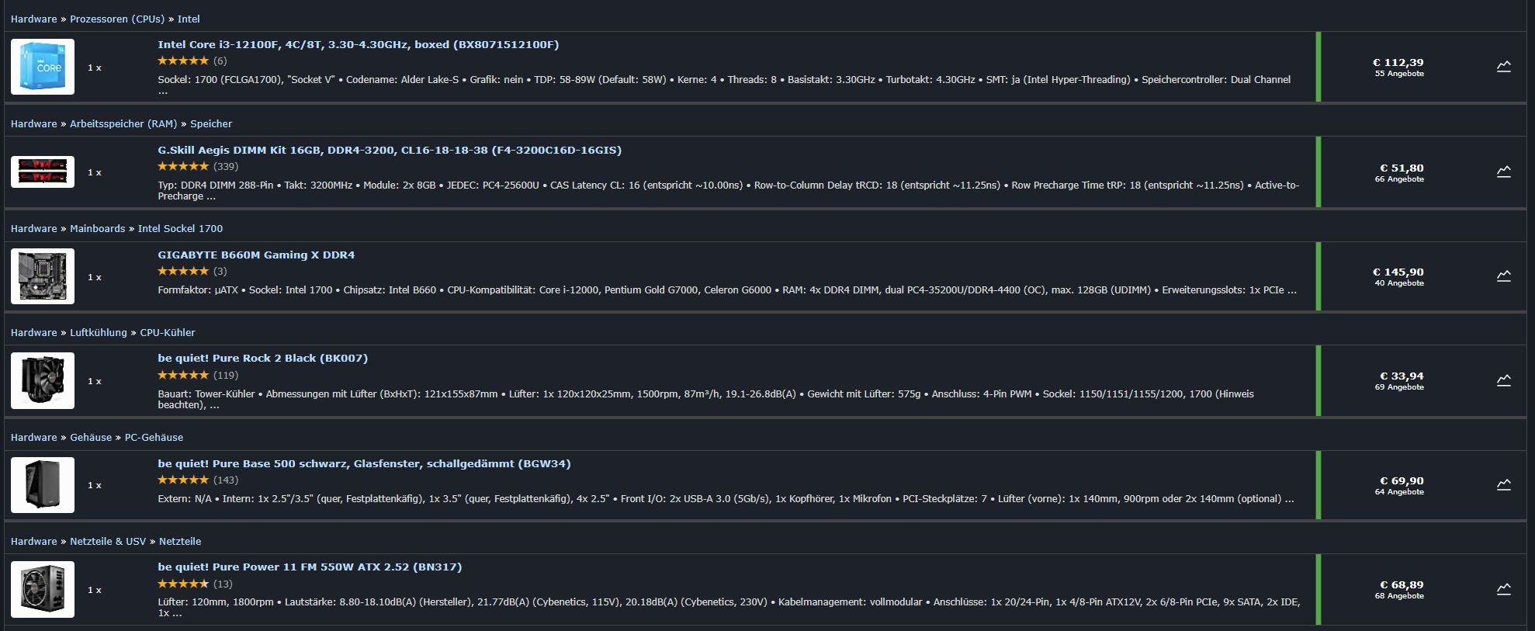Open price history chart for Pure Base 500

click(x=1503, y=484)
